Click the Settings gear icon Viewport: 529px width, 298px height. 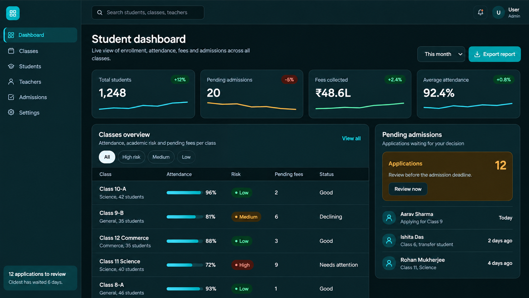point(11,112)
